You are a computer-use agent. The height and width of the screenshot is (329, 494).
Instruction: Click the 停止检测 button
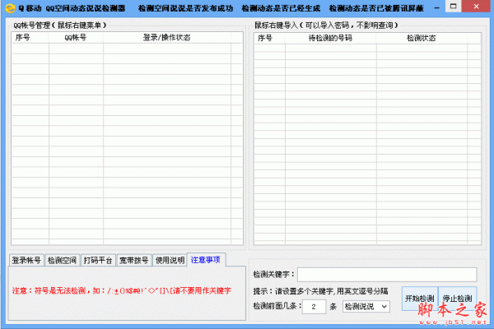pos(458,298)
